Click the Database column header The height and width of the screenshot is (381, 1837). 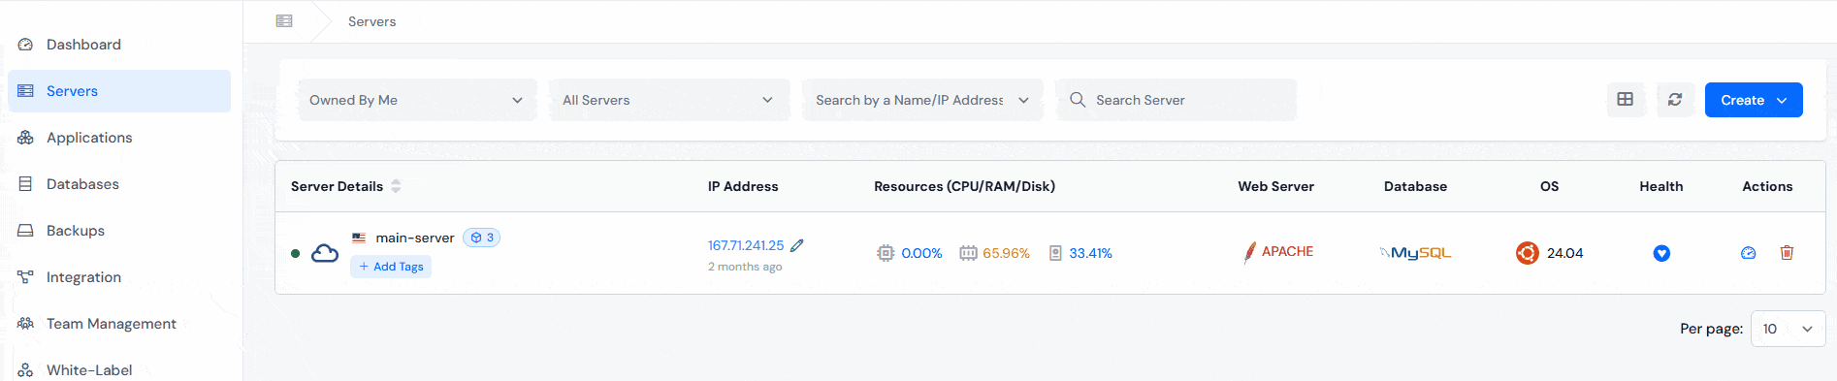(1415, 186)
